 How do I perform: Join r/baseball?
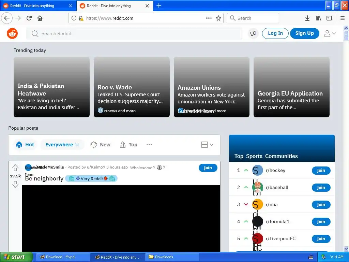click(321, 188)
